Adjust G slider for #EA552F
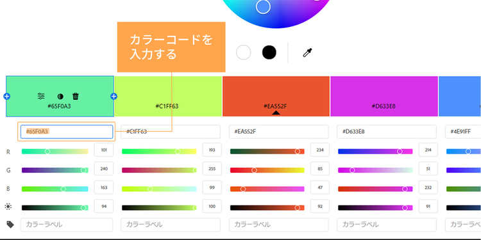The image size is (481, 240). (267, 170)
